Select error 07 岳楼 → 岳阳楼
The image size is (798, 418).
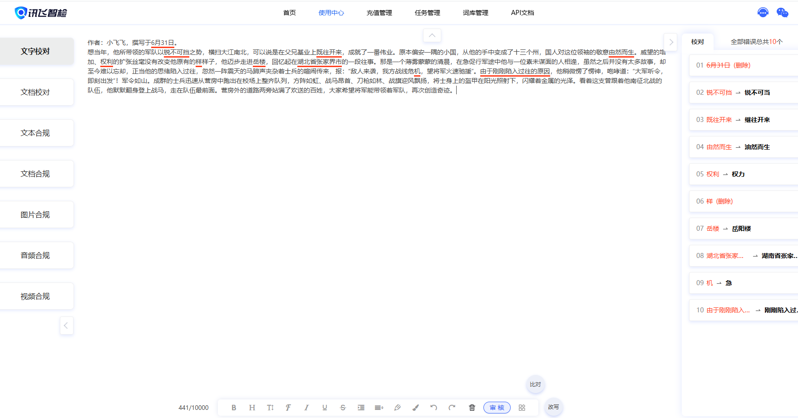(744, 228)
